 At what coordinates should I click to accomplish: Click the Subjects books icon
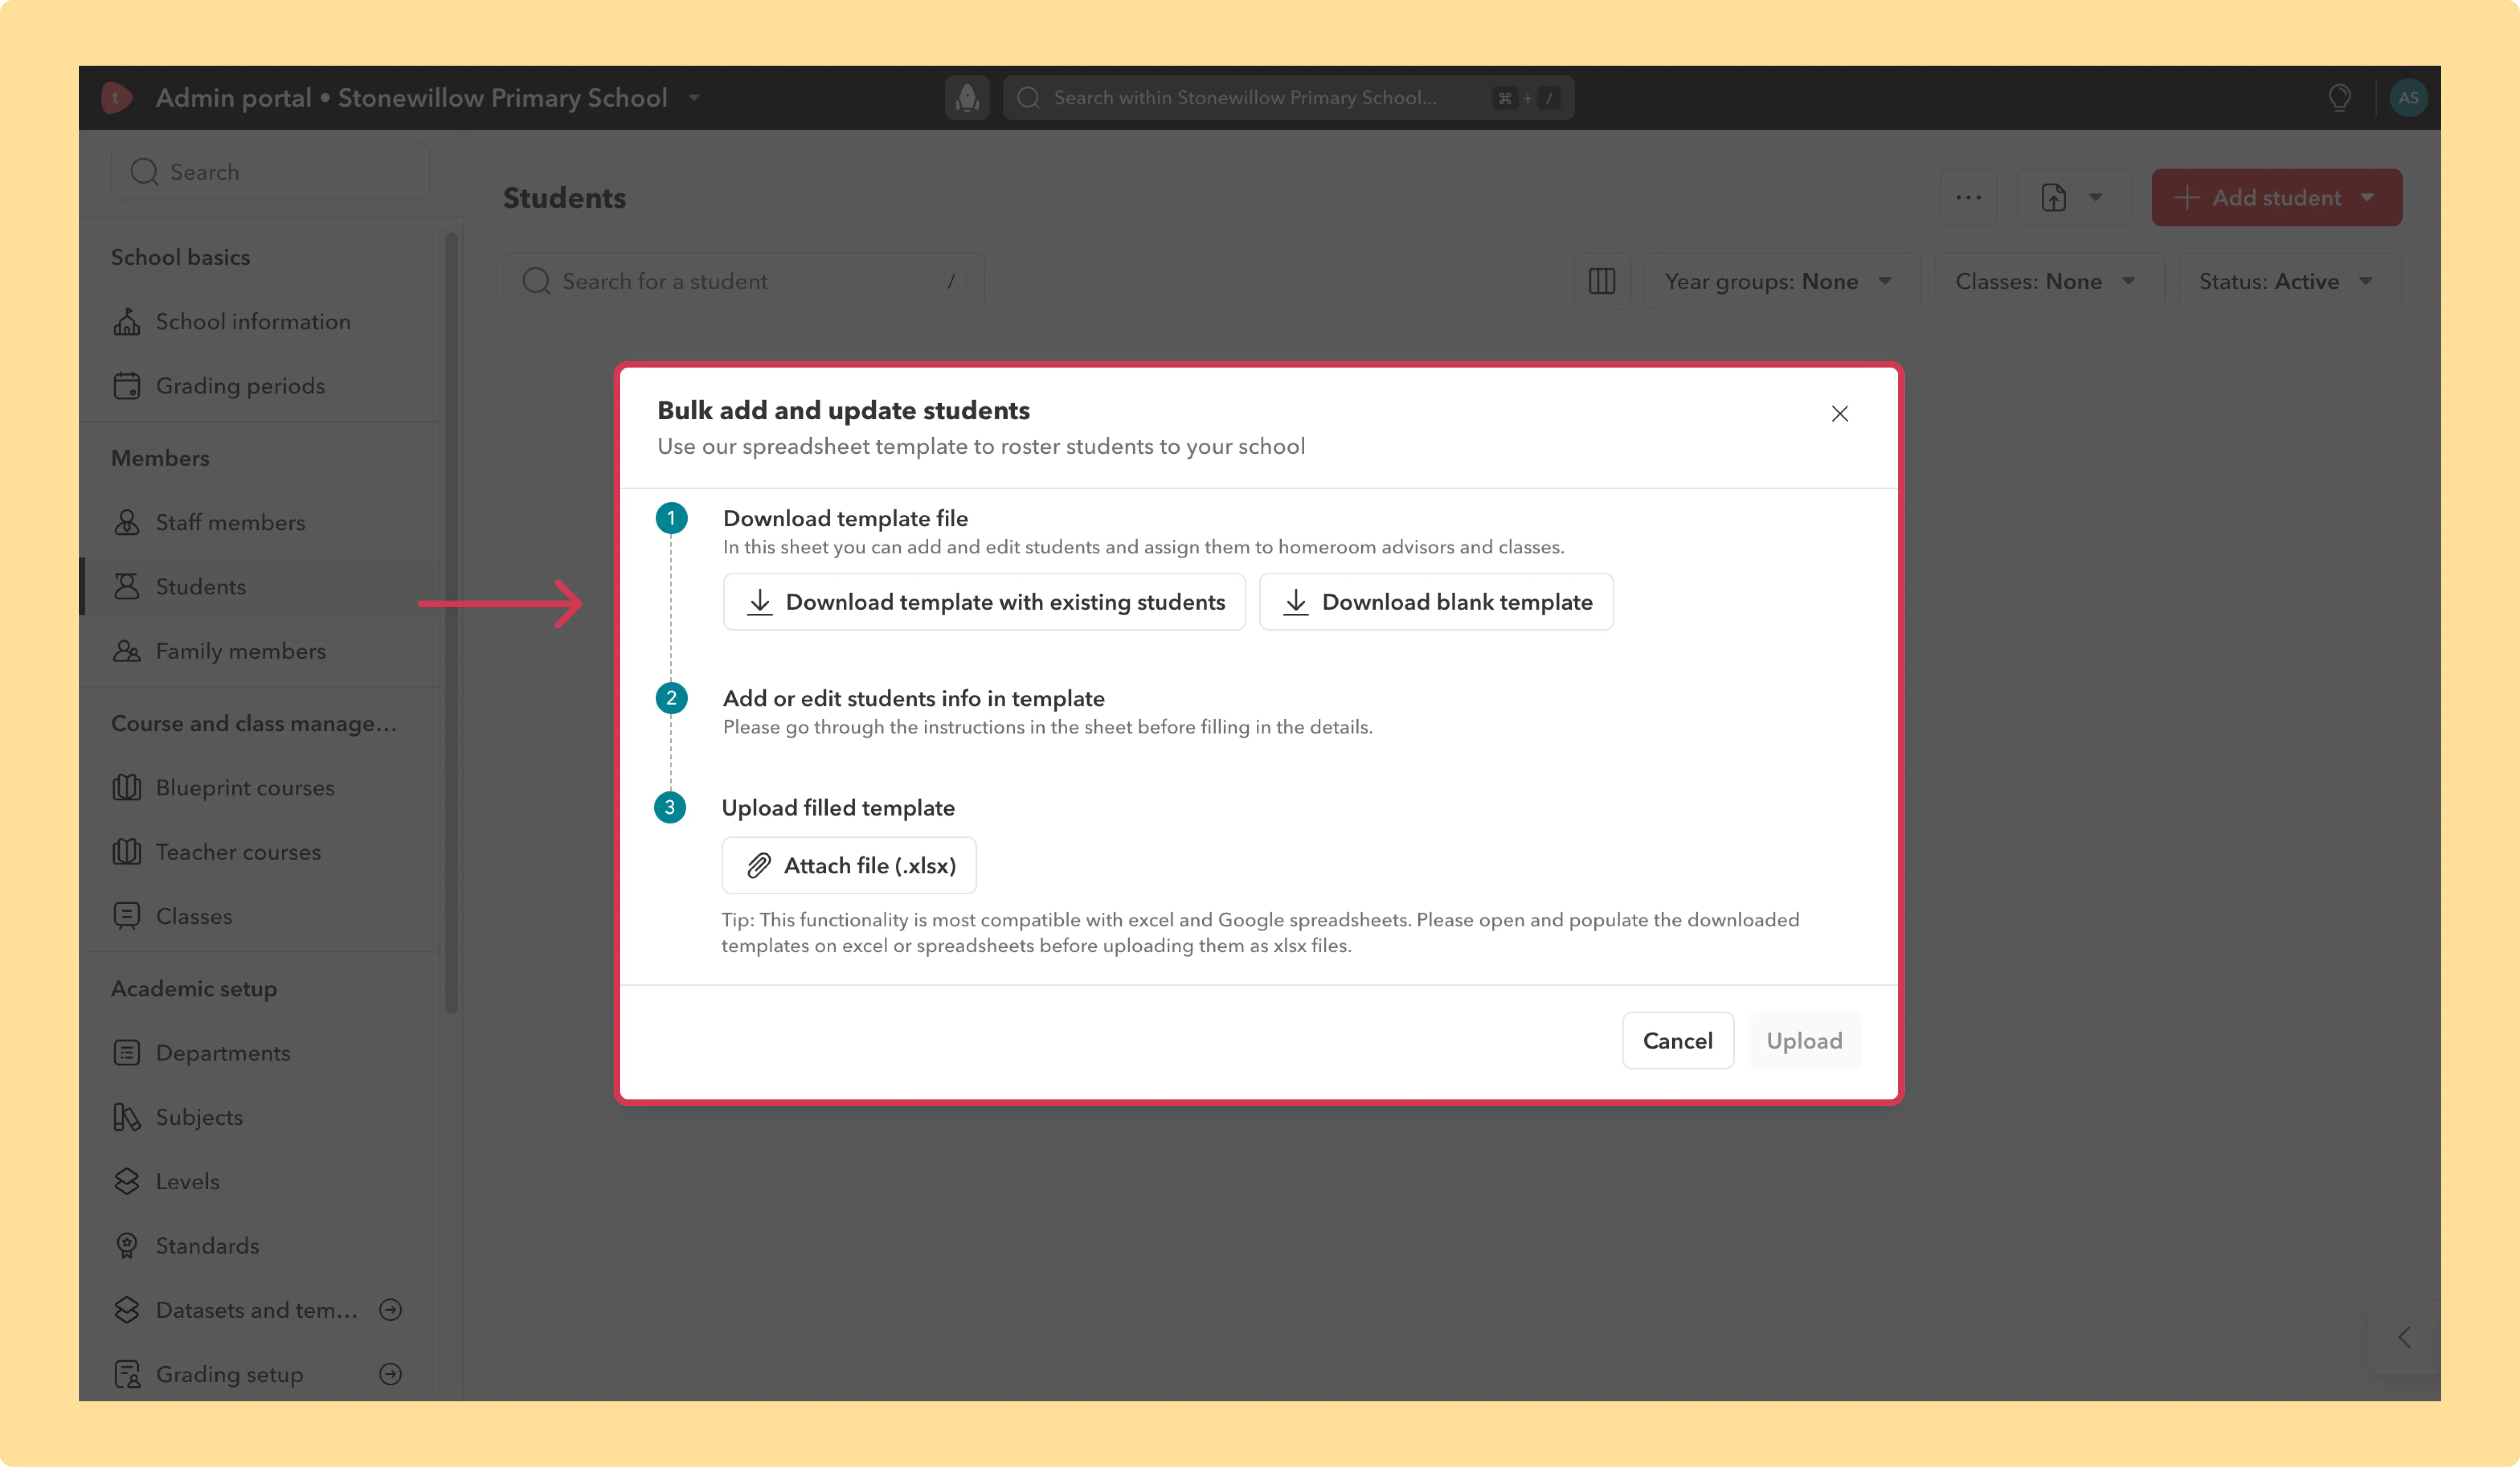click(x=127, y=1117)
